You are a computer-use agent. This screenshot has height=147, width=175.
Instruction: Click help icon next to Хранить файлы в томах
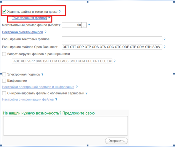point(60,12)
